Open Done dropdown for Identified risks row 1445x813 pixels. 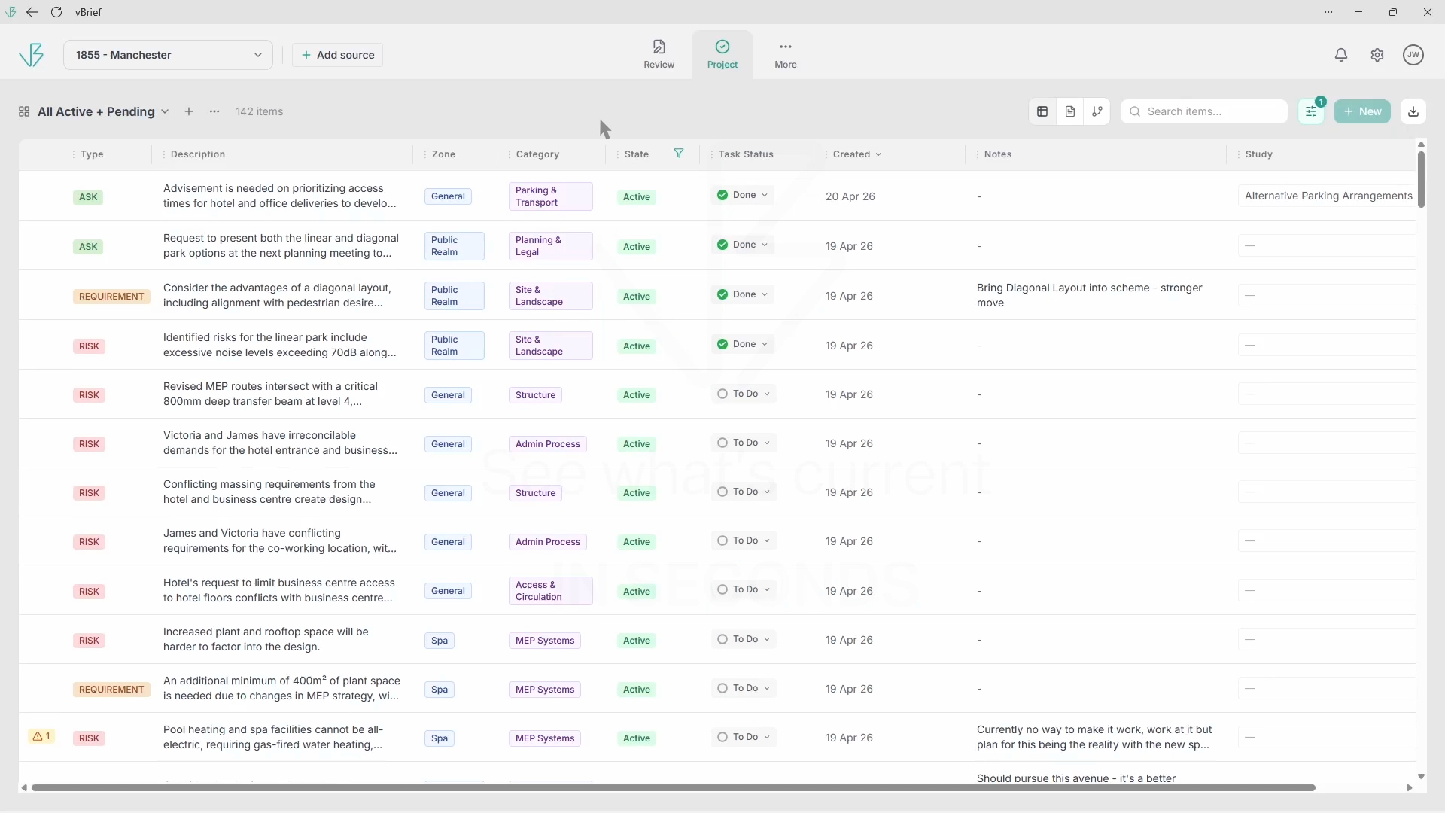tap(742, 345)
